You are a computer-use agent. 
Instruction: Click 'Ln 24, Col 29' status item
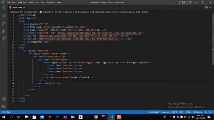point(154,112)
